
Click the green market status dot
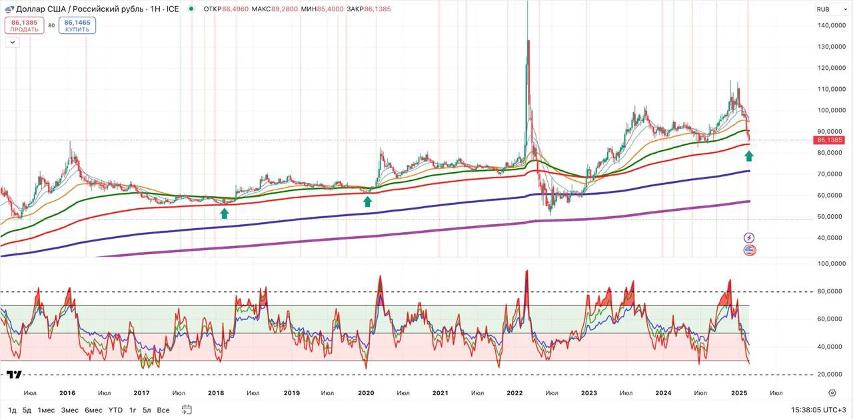click(x=192, y=9)
